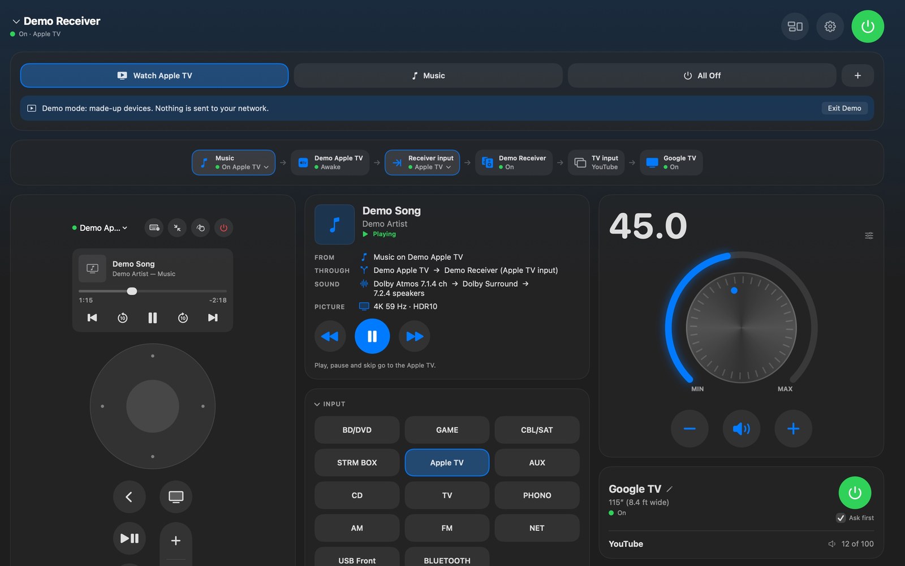This screenshot has height=566, width=905.
Task: Pause playback in the remote's mini player
Action: pos(153,318)
